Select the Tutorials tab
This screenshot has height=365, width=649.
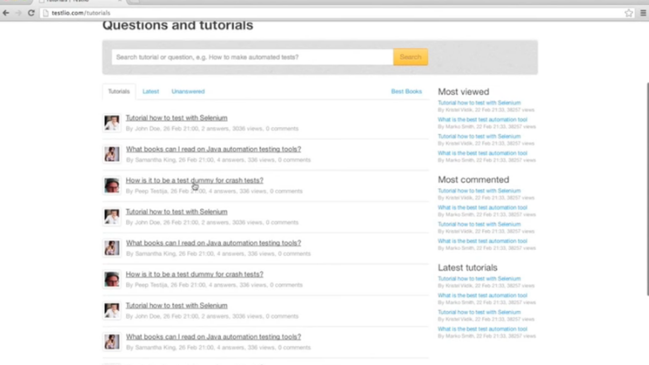119,91
